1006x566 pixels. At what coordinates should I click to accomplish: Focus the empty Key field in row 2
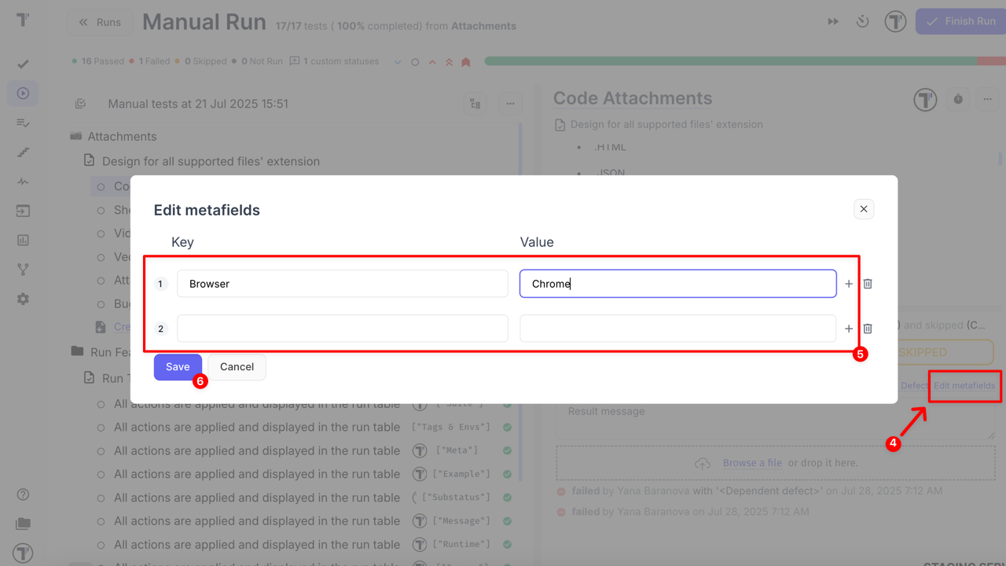tap(342, 329)
